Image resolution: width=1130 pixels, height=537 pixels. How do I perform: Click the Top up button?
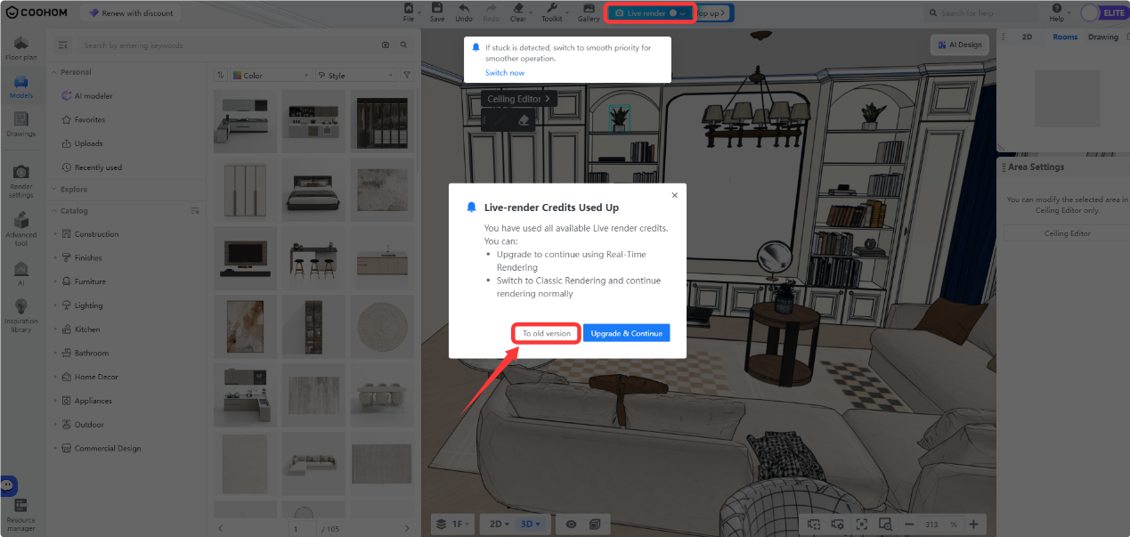(712, 13)
